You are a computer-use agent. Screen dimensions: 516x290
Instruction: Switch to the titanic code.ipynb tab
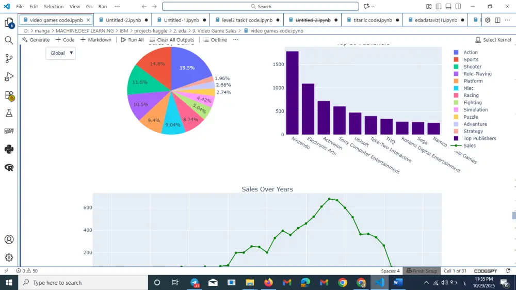(372, 20)
